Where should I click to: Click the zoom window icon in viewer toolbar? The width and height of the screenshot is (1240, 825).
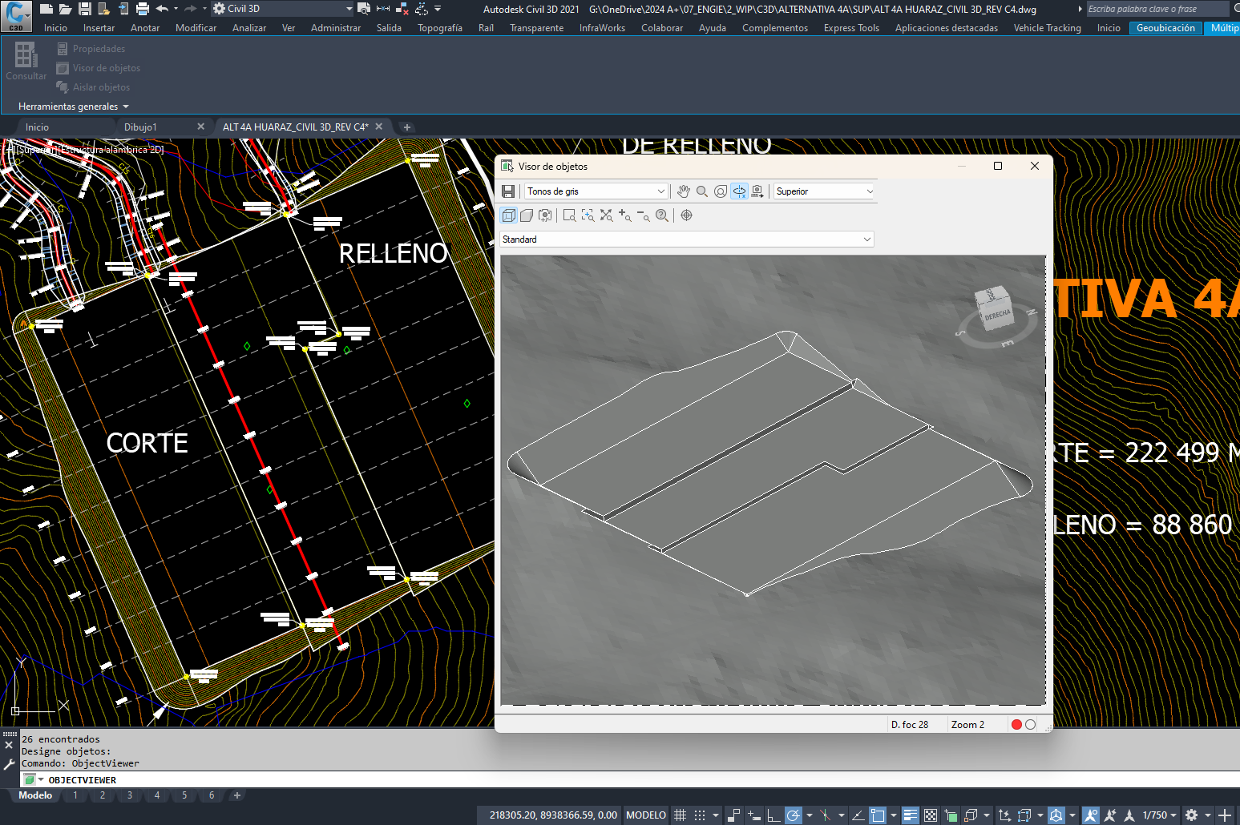click(569, 215)
